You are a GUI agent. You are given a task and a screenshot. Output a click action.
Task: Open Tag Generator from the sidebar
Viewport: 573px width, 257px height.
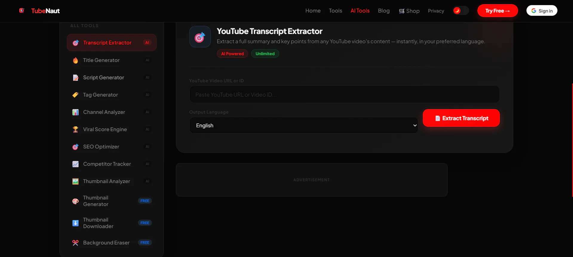[112, 95]
